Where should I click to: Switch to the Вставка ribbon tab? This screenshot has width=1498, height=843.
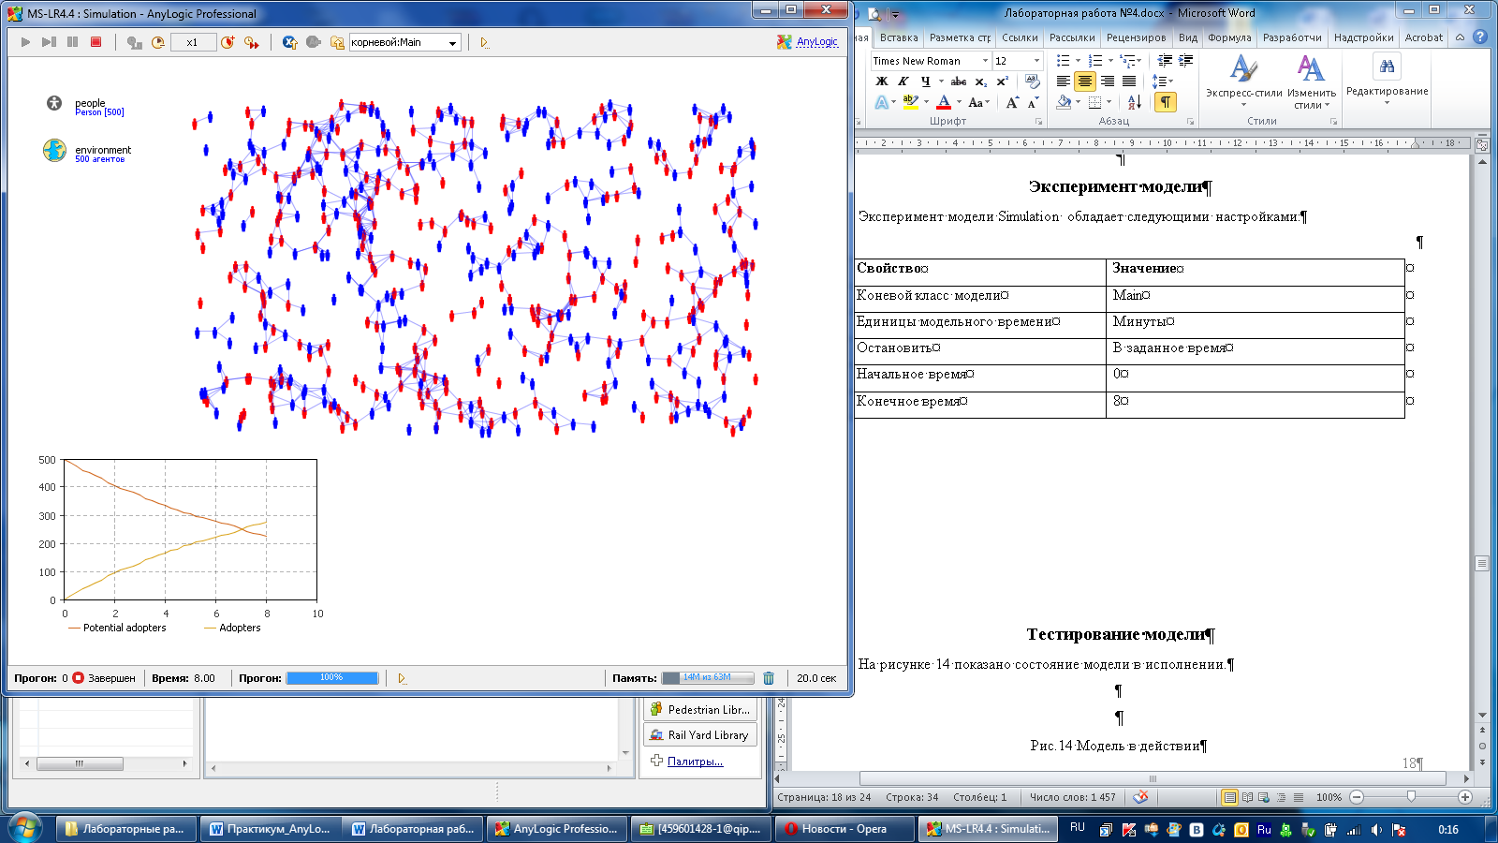click(899, 37)
